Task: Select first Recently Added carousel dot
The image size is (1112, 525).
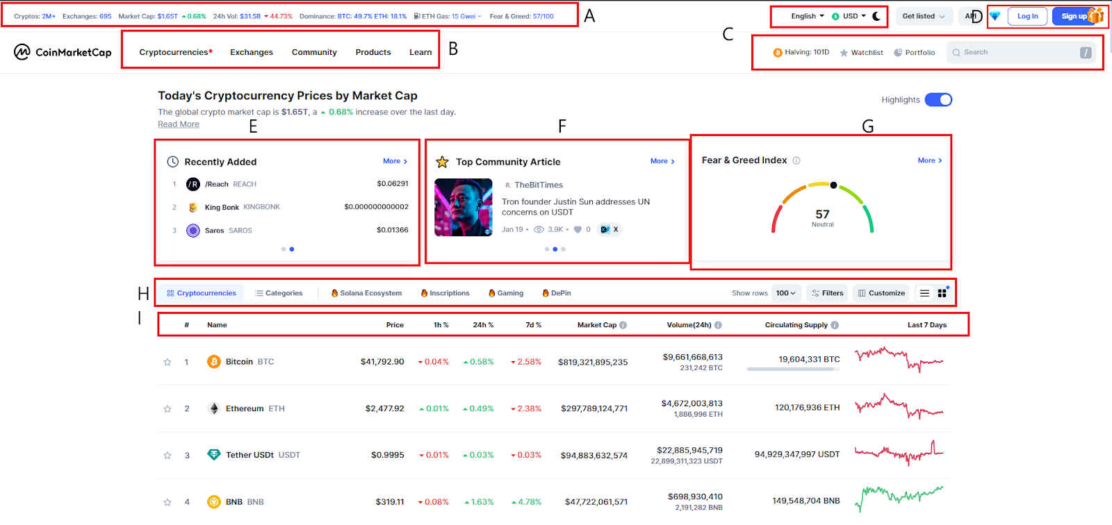Action: click(x=284, y=249)
